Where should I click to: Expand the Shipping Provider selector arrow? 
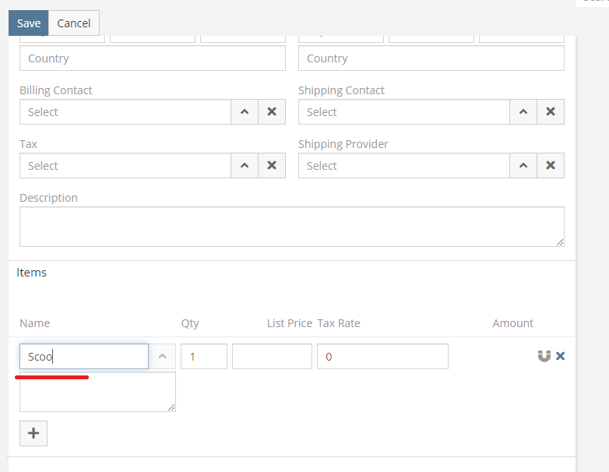523,165
